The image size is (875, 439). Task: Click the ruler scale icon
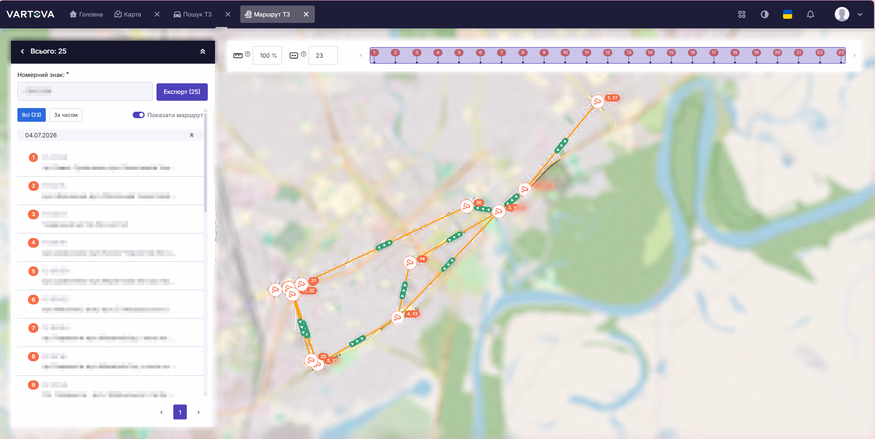238,55
